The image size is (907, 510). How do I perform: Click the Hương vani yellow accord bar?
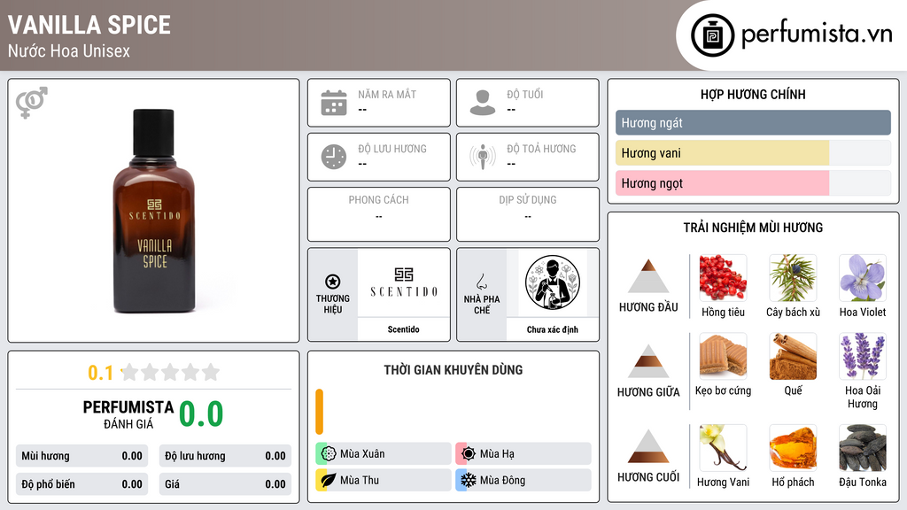click(723, 153)
